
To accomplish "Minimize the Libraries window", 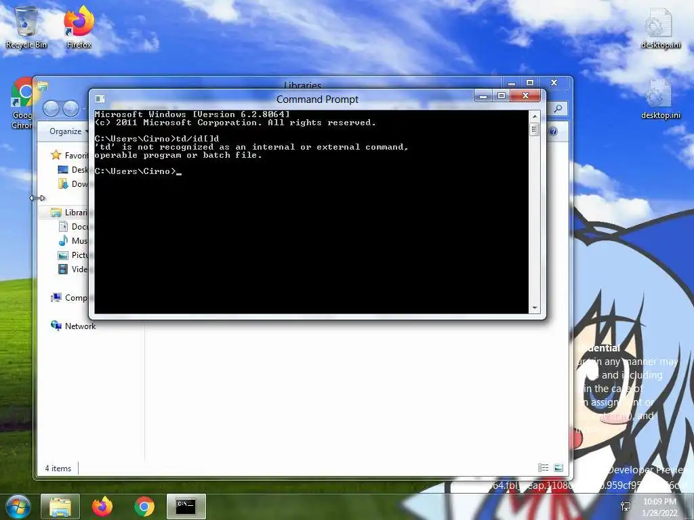I will pyautogui.click(x=512, y=83).
